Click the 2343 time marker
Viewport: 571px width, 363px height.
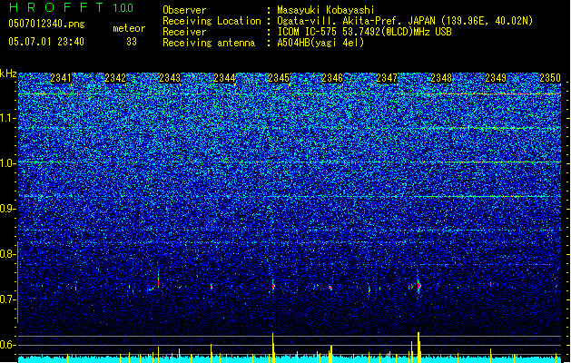pos(170,78)
